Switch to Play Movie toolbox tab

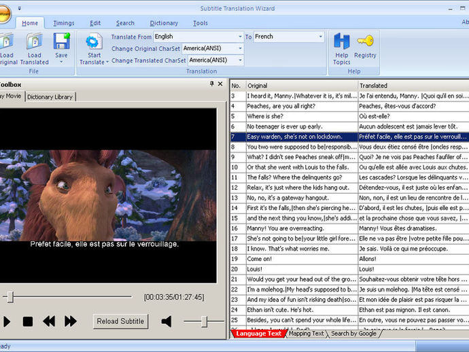[12, 96]
